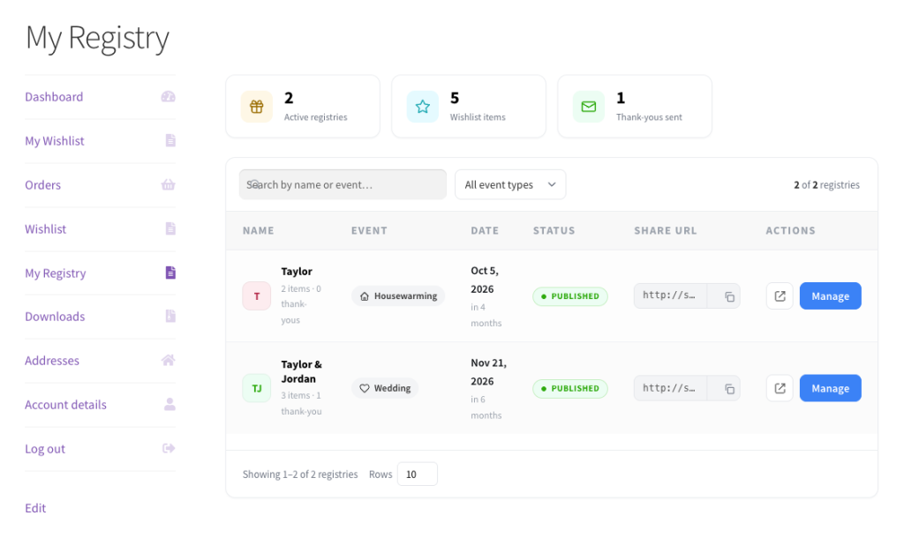Choose Log out in the sidebar
The image size is (904, 538).
click(45, 449)
